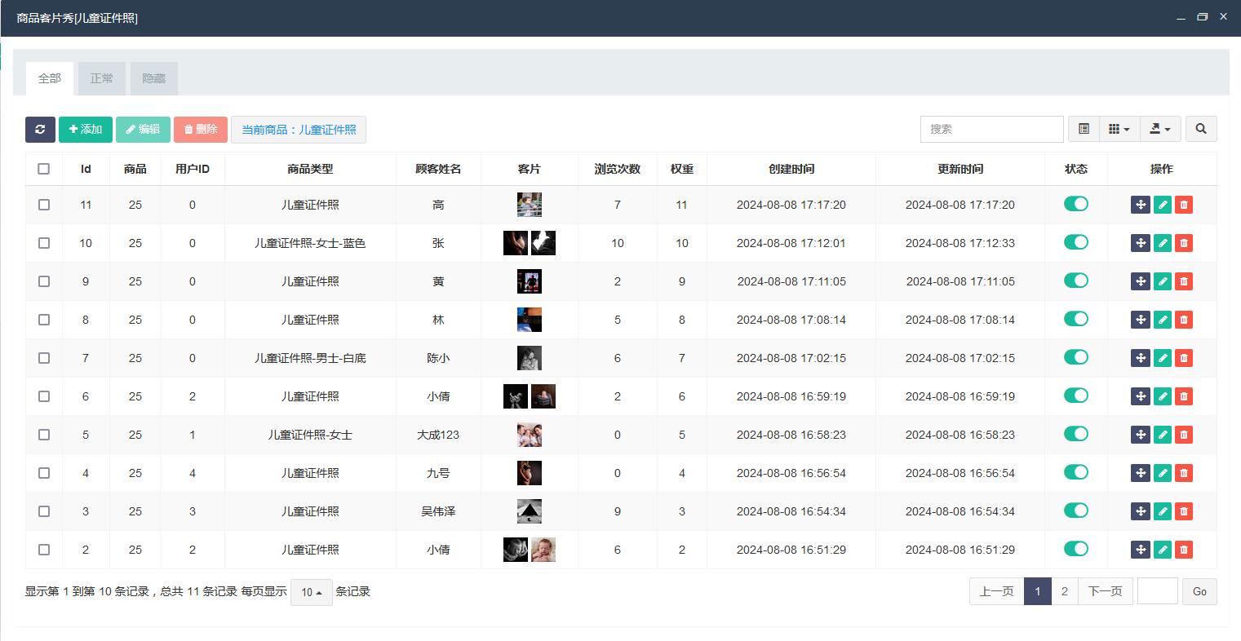The image size is (1241, 641).
Task: Toggle the table/card view icon
Action: click(x=1084, y=129)
